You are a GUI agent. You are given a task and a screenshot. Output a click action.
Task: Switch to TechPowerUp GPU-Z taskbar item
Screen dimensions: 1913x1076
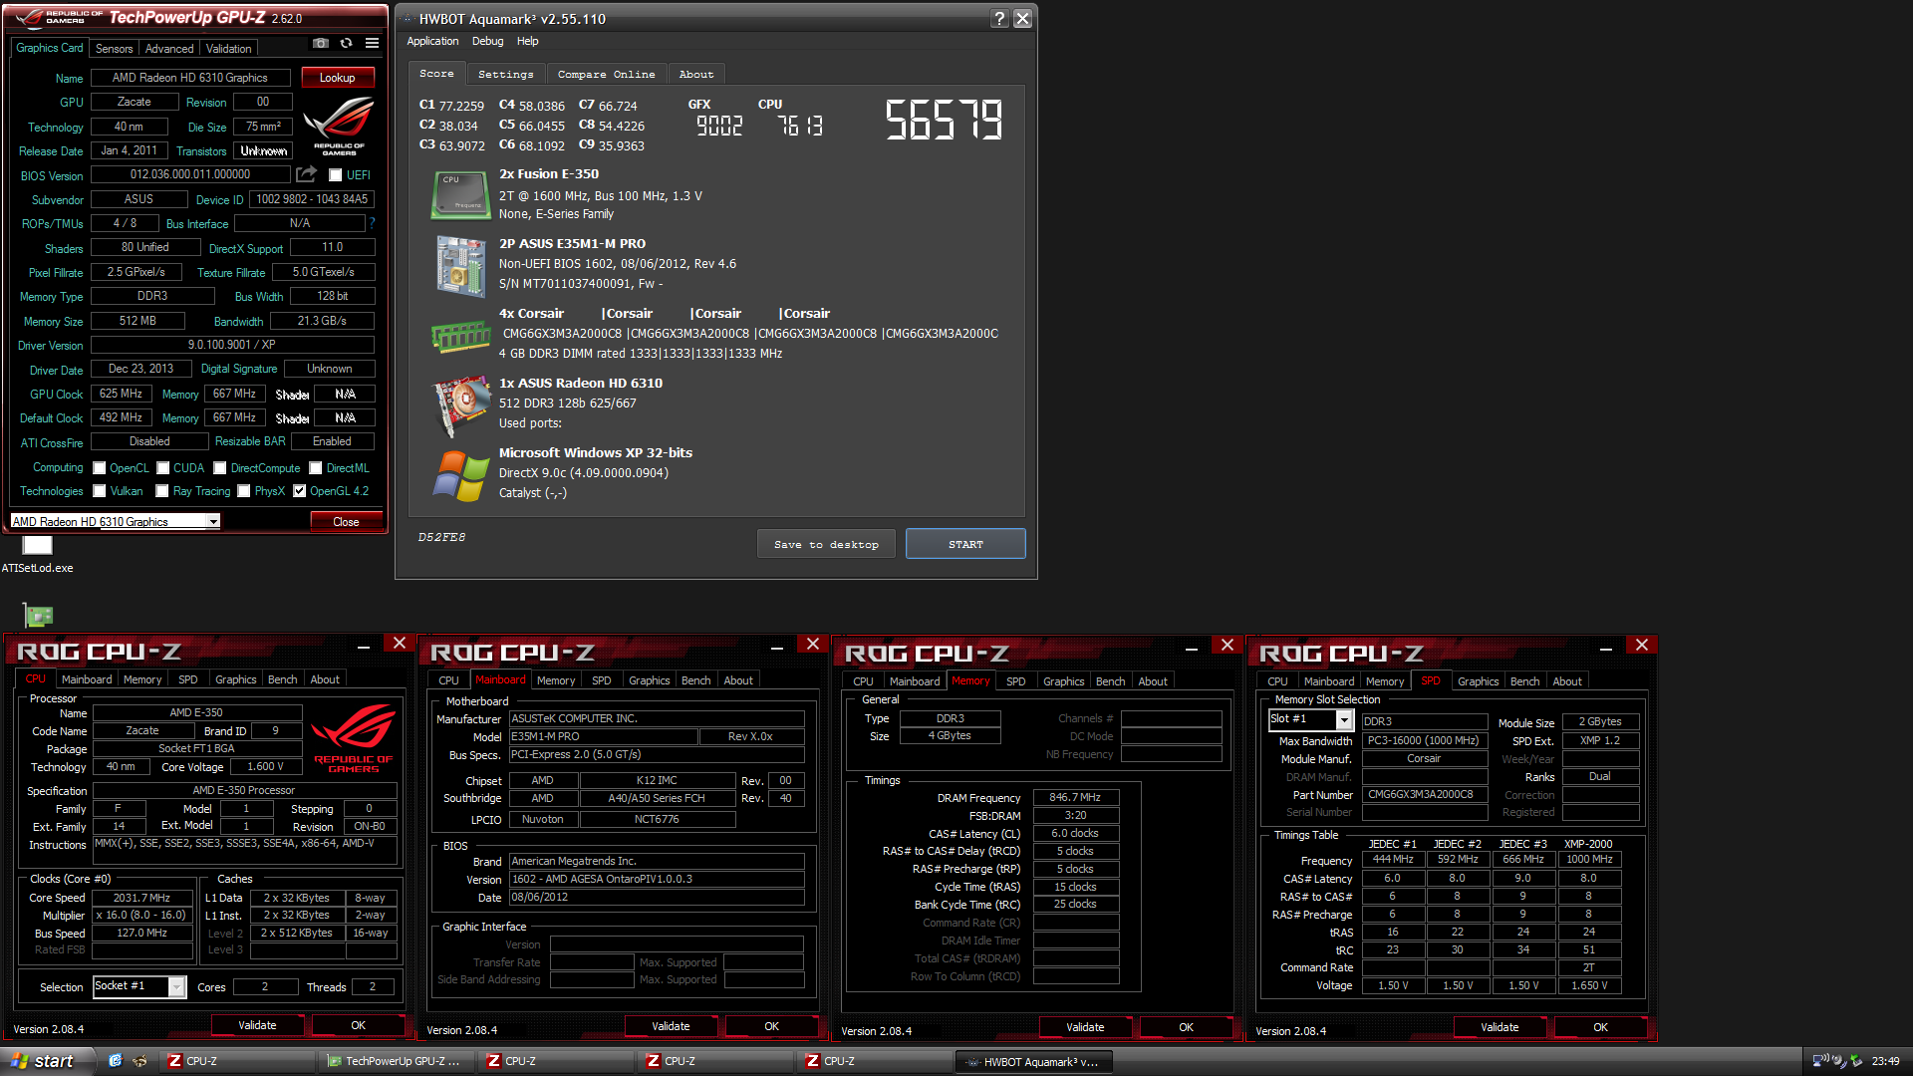point(395,1061)
